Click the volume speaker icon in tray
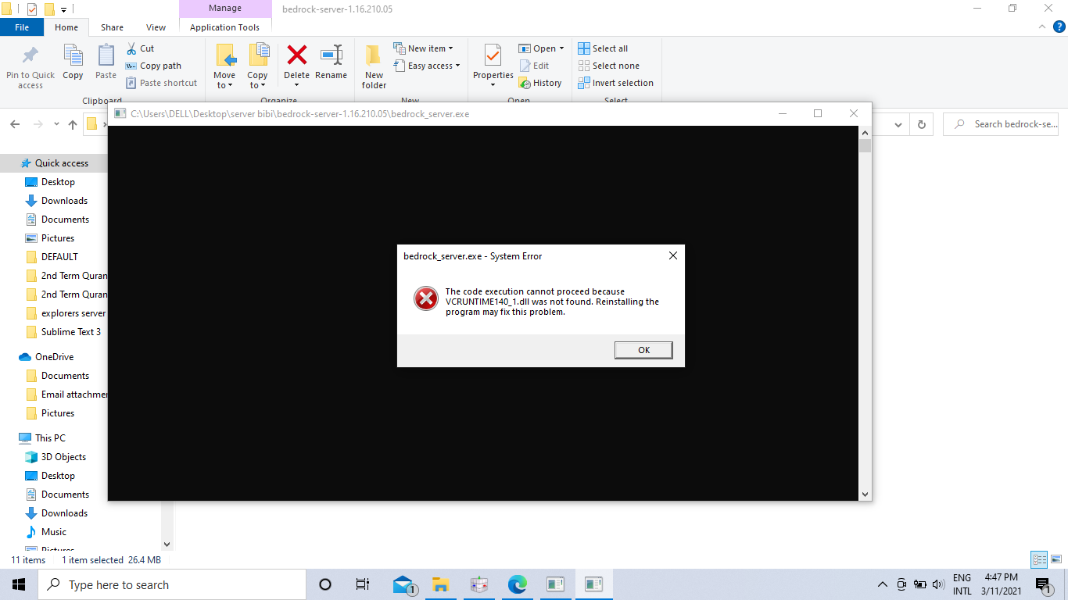Screen dimensions: 1068x600 pos(939,584)
